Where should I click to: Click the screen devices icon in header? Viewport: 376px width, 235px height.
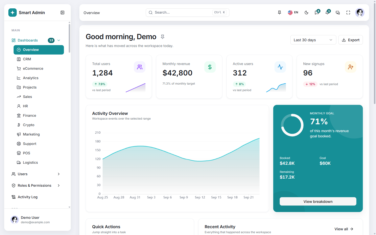pyautogui.click(x=338, y=13)
